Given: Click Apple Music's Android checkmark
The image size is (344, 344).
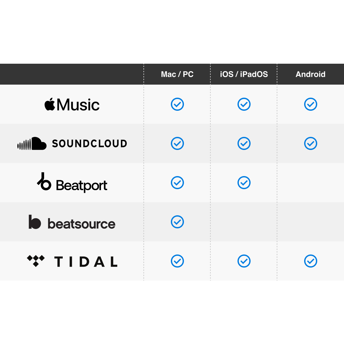Looking at the screenshot, I should coord(311,104).
